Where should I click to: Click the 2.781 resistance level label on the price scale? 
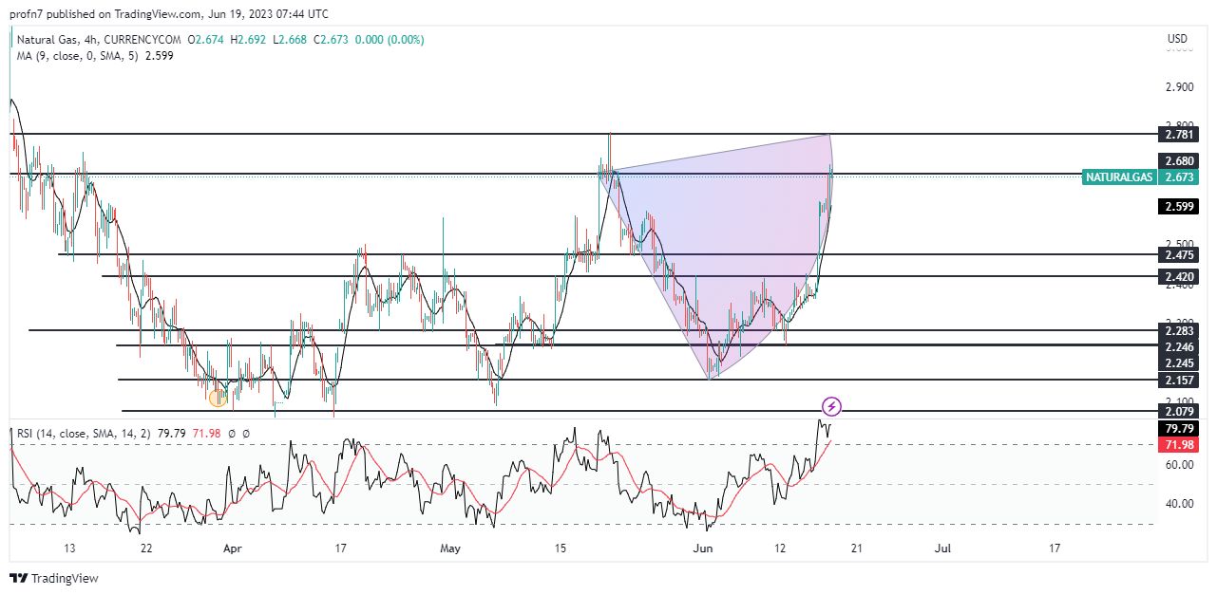(x=1178, y=135)
